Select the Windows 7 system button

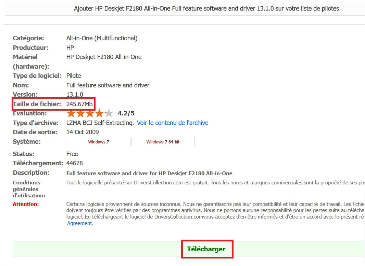tap(99, 142)
